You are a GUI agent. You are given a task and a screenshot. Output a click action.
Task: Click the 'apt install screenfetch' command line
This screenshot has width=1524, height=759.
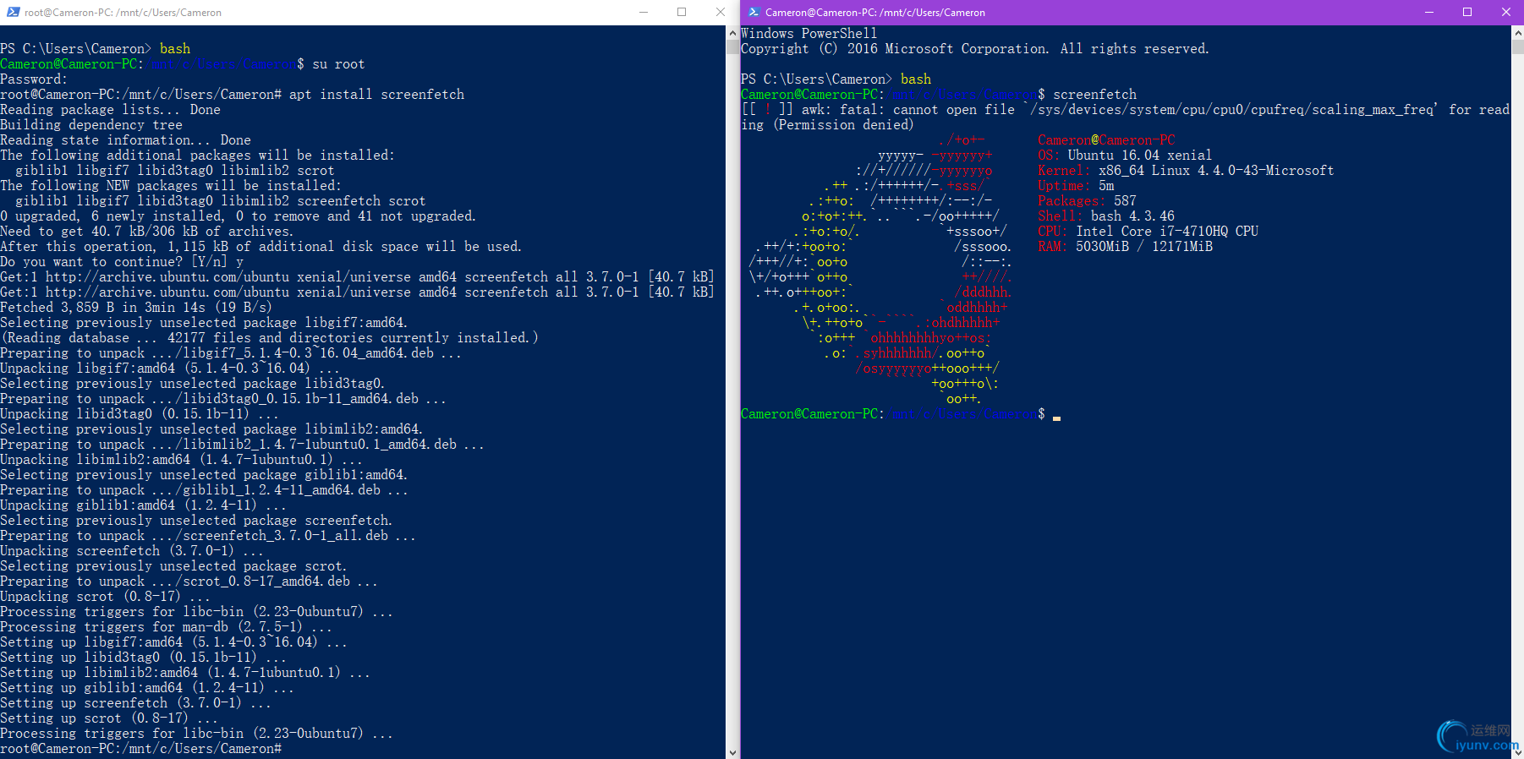click(232, 95)
